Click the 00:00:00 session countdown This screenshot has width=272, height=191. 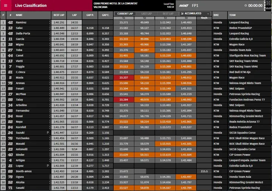pos(255,6)
